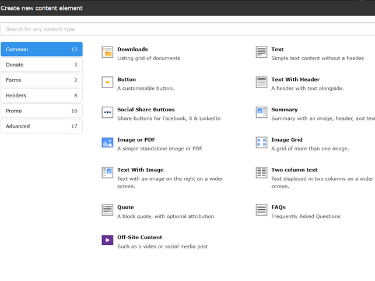Click the Quote block icon
Screen dimensions: 375x281
pos(107,210)
